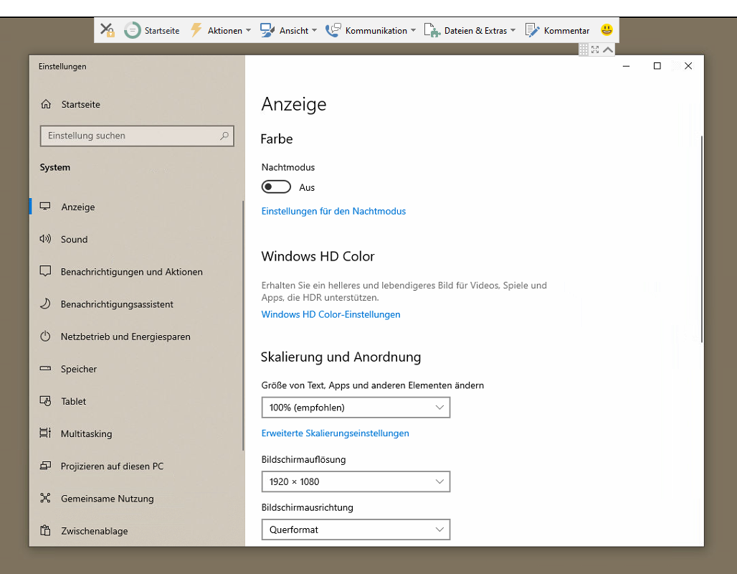The height and width of the screenshot is (574, 737).
Task: Click the close-session X with lock icon
Action: click(107, 30)
